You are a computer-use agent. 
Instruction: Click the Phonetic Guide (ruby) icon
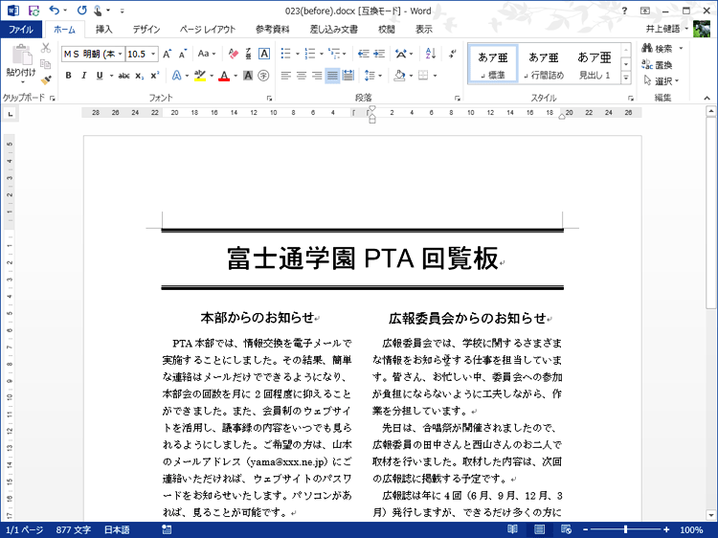[x=248, y=54]
